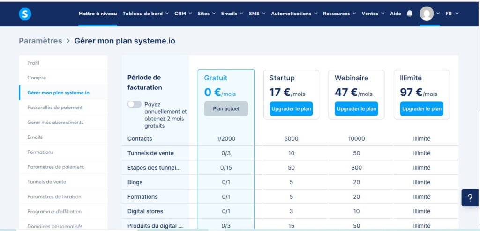The width and height of the screenshot is (480, 231).
Task: Expand the SMS dropdown menu
Action: [257, 14]
